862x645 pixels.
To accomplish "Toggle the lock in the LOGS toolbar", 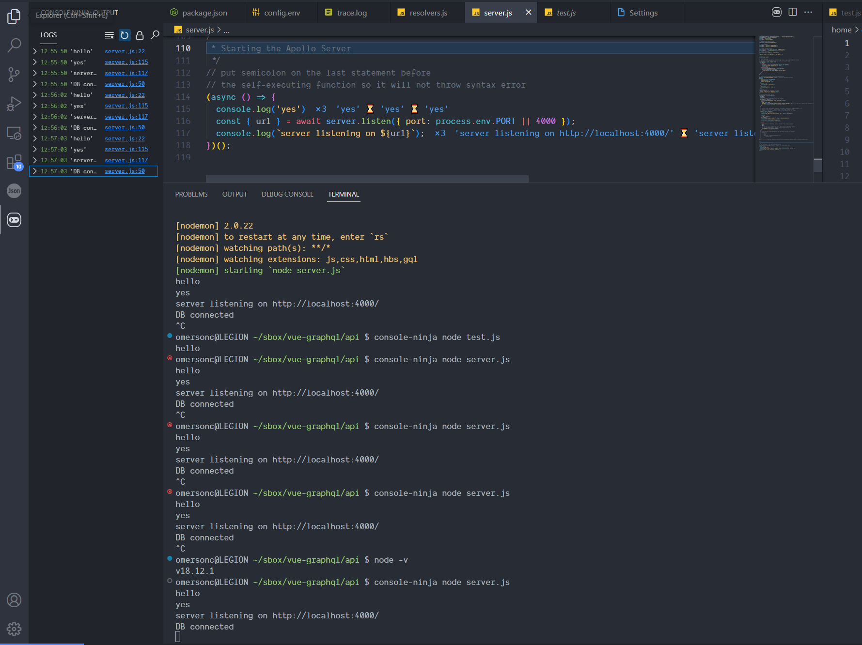I will (x=140, y=35).
